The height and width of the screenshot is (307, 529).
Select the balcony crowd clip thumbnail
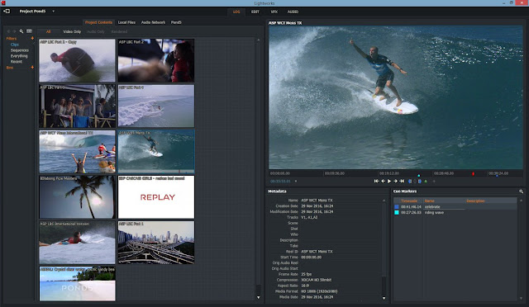[x=77, y=106]
